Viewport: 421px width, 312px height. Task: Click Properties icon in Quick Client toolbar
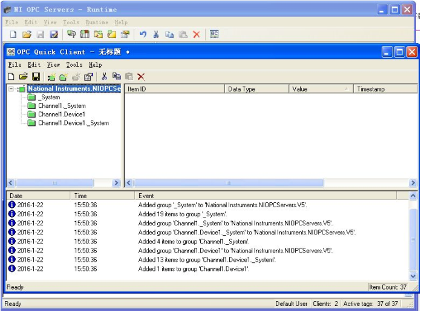point(88,77)
